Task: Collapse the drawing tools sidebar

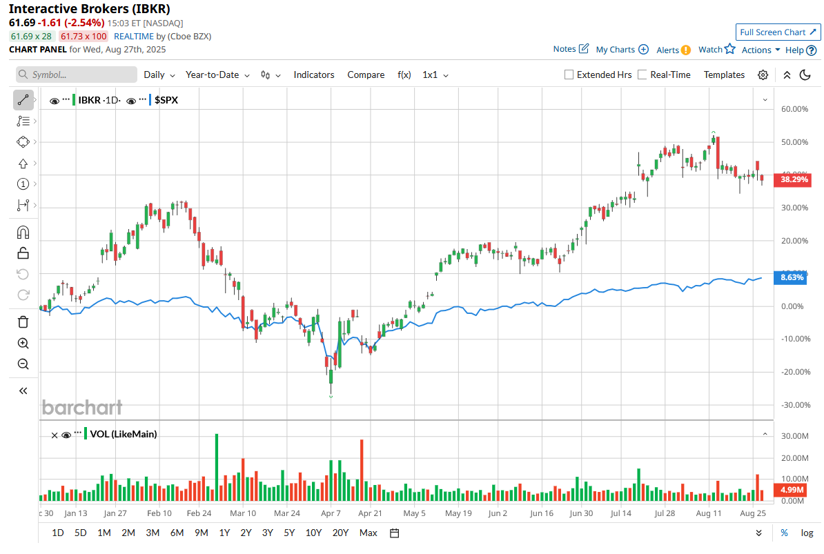Action: [23, 390]
